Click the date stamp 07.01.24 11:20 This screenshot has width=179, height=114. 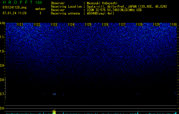pos(15,13)
